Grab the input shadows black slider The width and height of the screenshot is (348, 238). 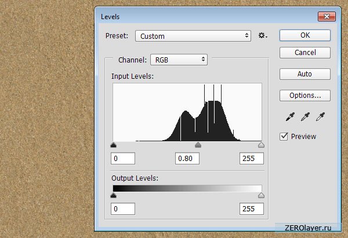pos(114,145)
